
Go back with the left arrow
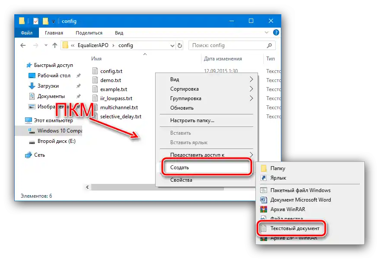pyautogui.click(x=23, y=45)
